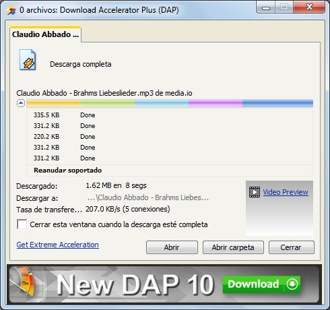Click the Video Preview film icon
The image size is (330, 310).
[255, 192]
